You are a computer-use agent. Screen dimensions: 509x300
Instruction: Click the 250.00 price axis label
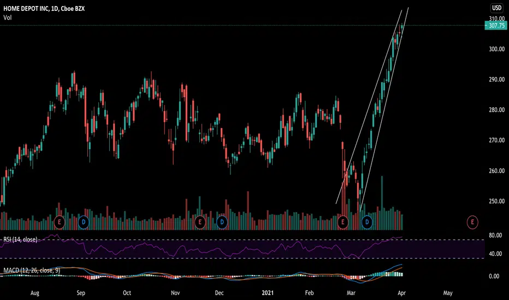tap(496, 201)
